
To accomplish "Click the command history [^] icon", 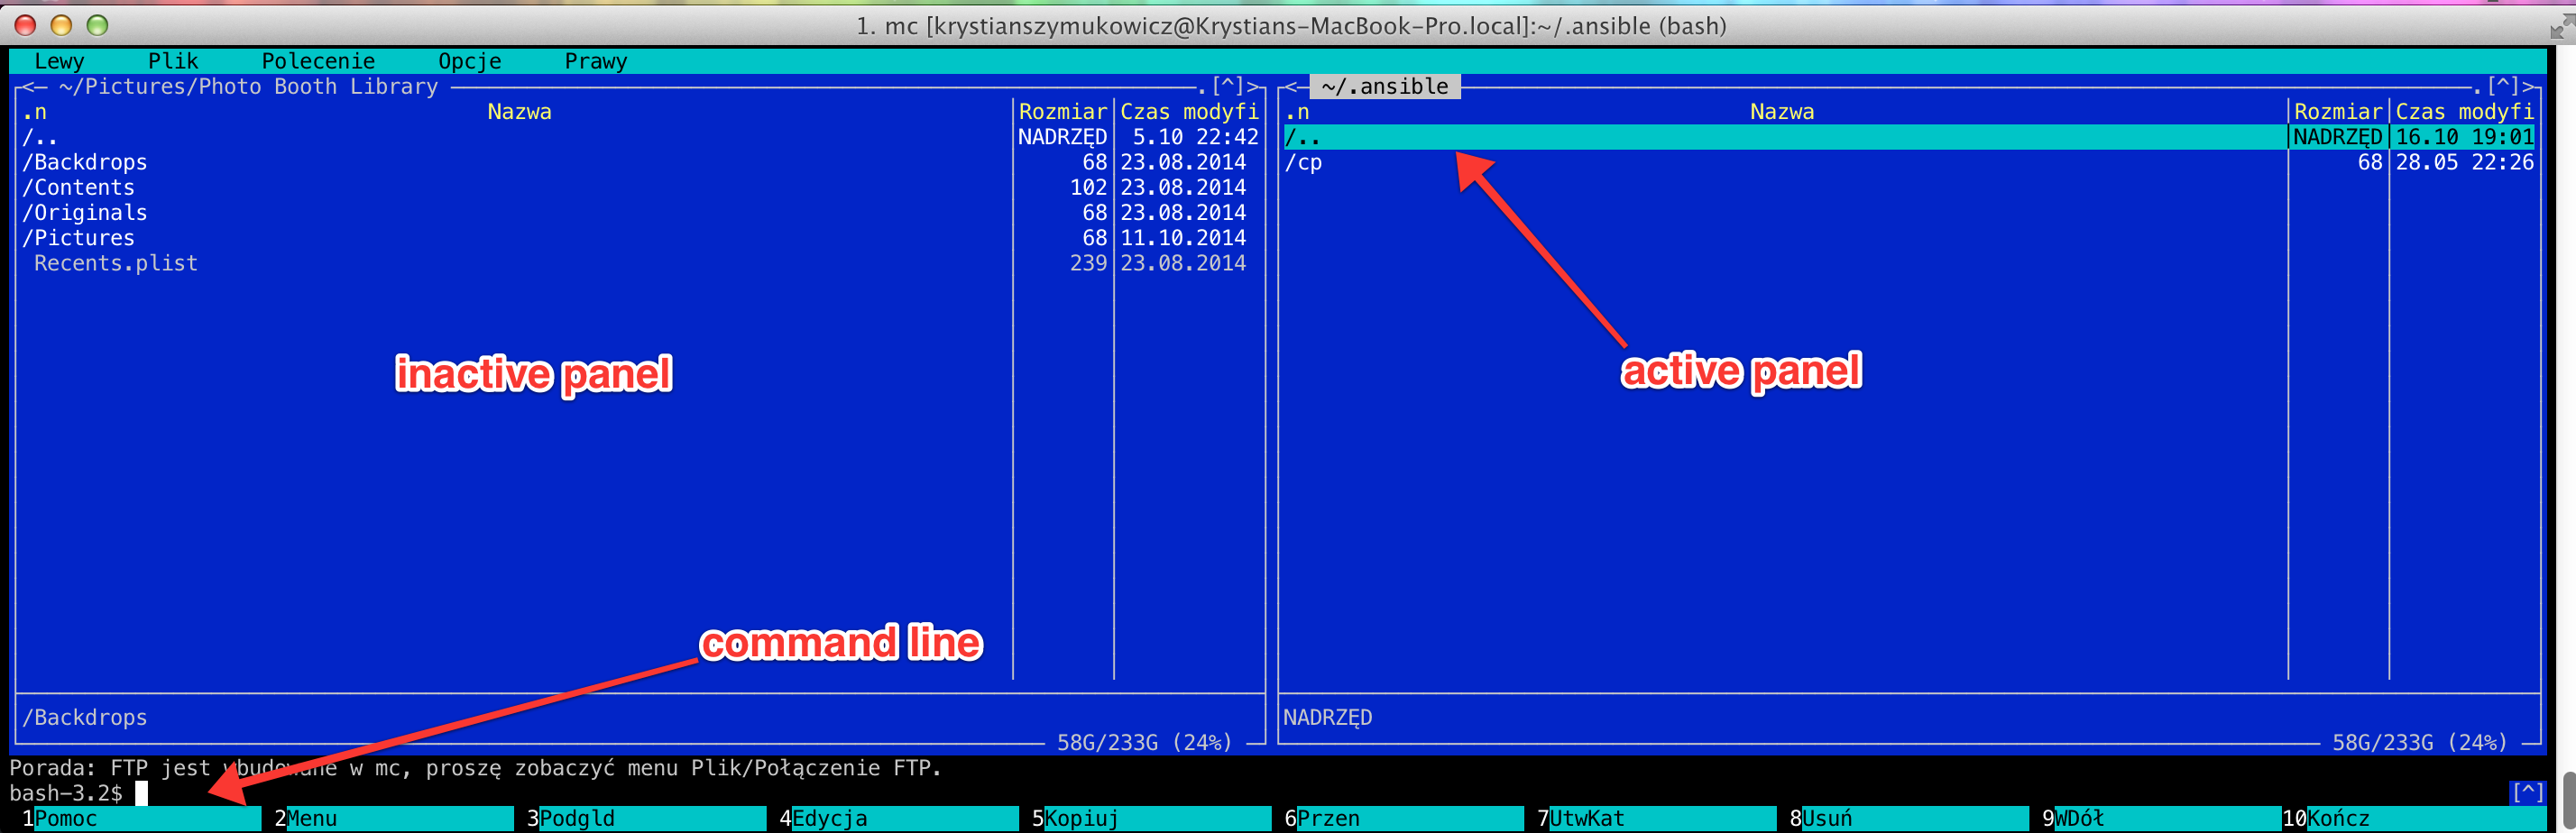I will click(2527, 793).
